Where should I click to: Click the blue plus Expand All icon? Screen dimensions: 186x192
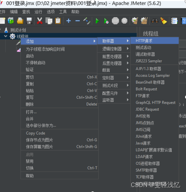click(68, 21)
